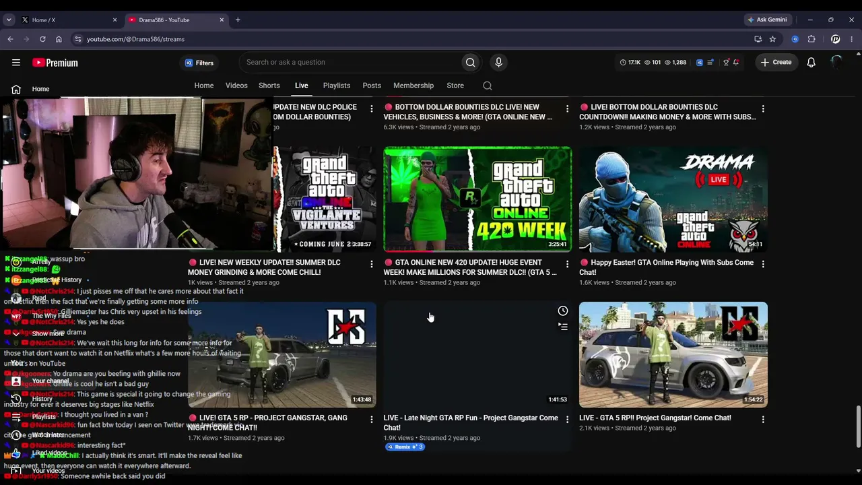Select the Live tab
The image size is (862, 485).
[x=301, y=86]
